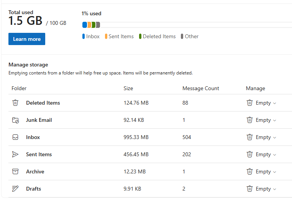Select the Drafts folder name
The height and width of the screenshot is (207, 292).
click(33, 189)
